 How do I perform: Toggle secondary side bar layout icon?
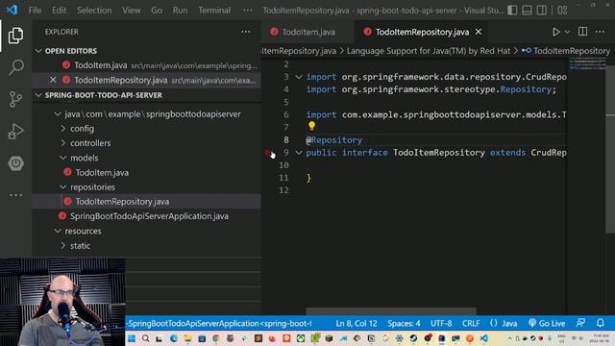coord(541,11)
